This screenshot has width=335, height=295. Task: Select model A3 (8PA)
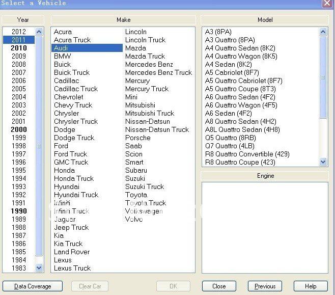[x=218, y=32]
